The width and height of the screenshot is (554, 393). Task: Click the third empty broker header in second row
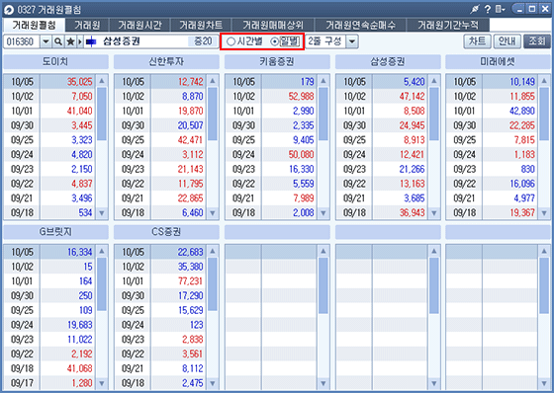(x=498, y=232)
